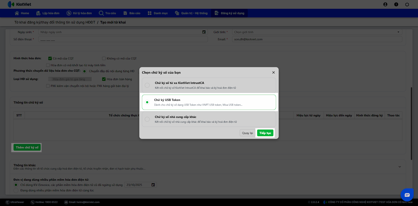Toggle the Không có mã của CQT checkbox
The image size is (418, 206).
pos(104,59)
